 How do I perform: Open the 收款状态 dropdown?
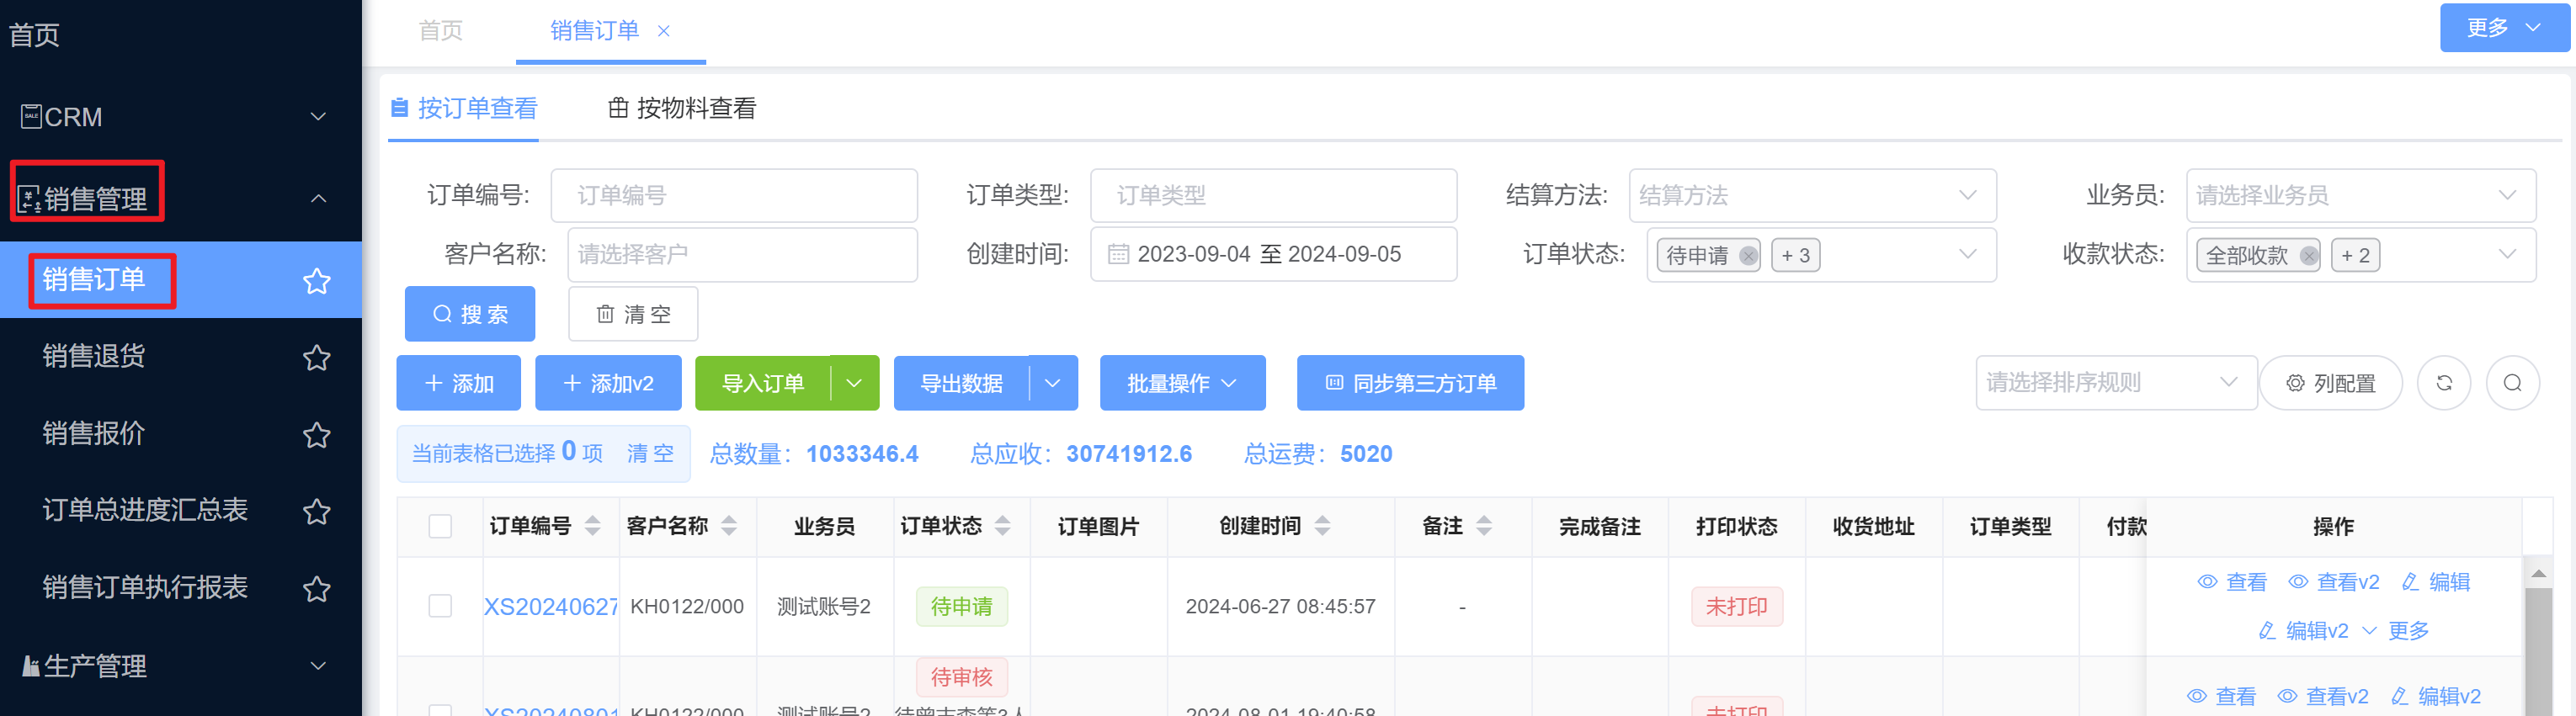coord(2361,255)
